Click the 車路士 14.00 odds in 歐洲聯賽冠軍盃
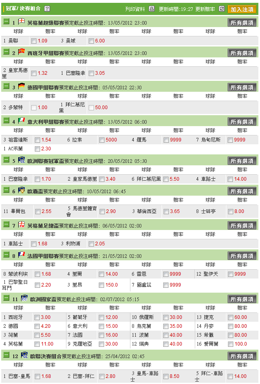Viewport: 260px width, 384px height. 241,179
